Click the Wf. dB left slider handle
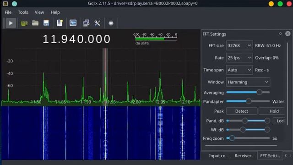 coord(243,129)
